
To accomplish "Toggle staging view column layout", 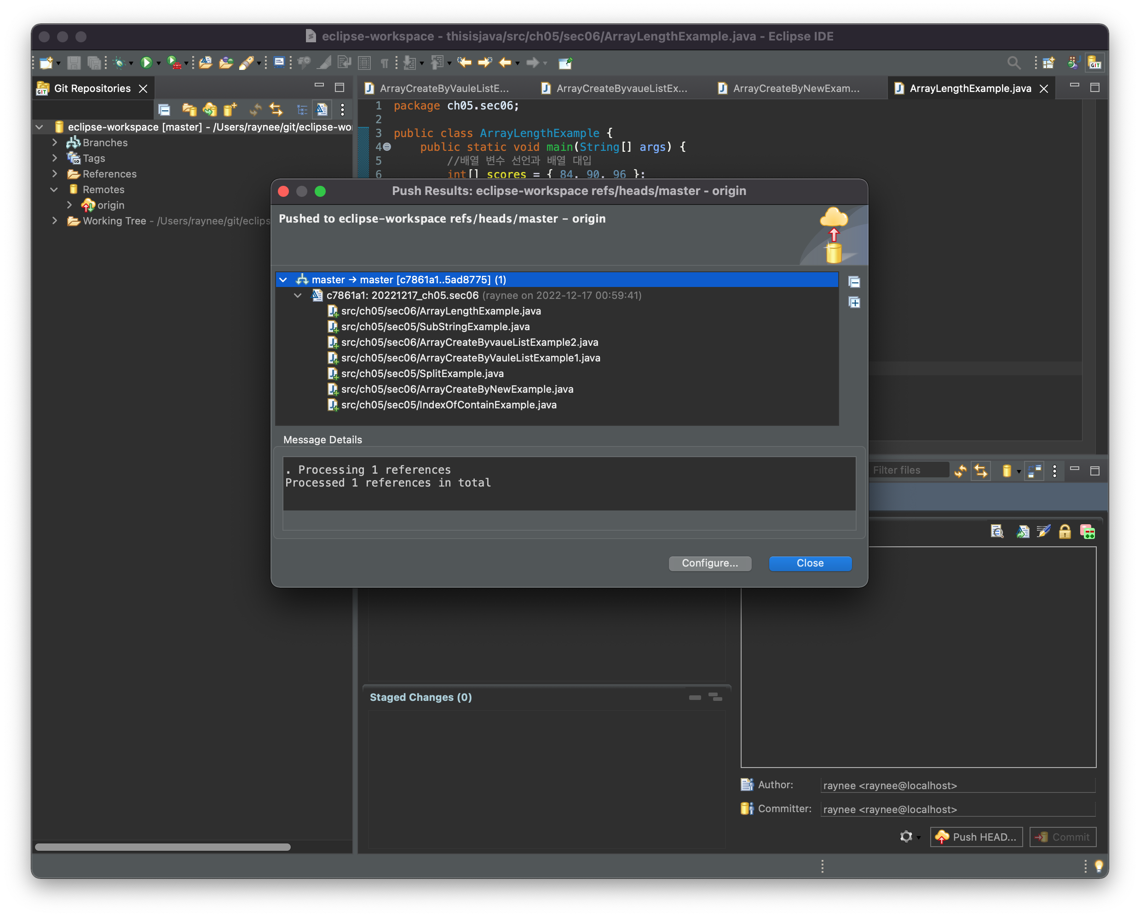I will click(x=1034, y=470).
